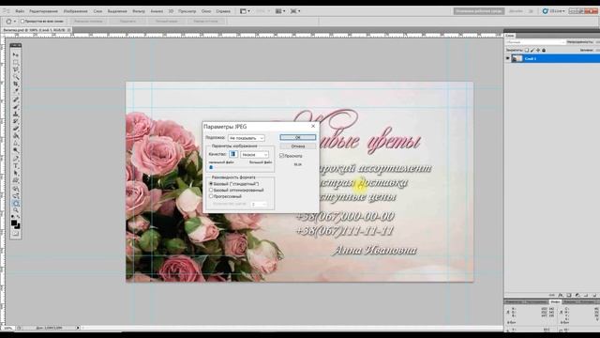Screen dimensions: 600x338
Task: Select the History Brush tool
Action: [x=16, y=121]
